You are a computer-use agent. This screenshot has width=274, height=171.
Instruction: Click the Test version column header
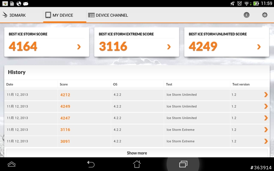coord(241,84)
